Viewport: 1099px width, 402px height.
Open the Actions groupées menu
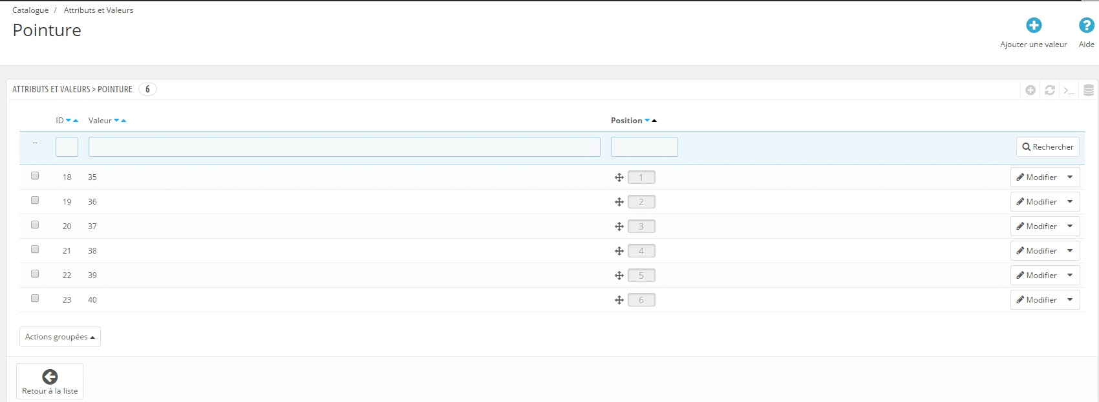click(60, 337)
